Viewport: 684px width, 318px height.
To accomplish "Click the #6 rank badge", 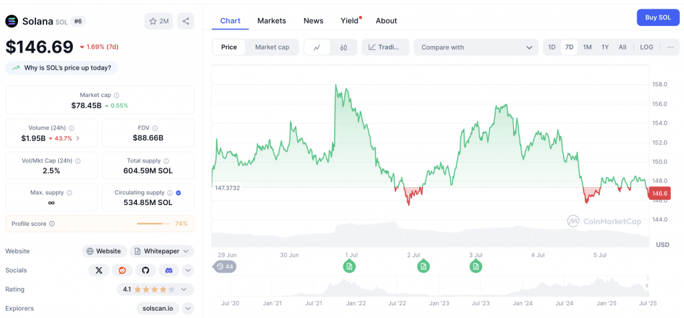I will (x=78, y=21).
